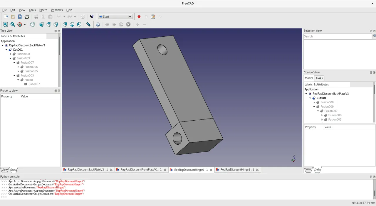
Task: Click the Paste clipboard icon
Action: (50, 17)
